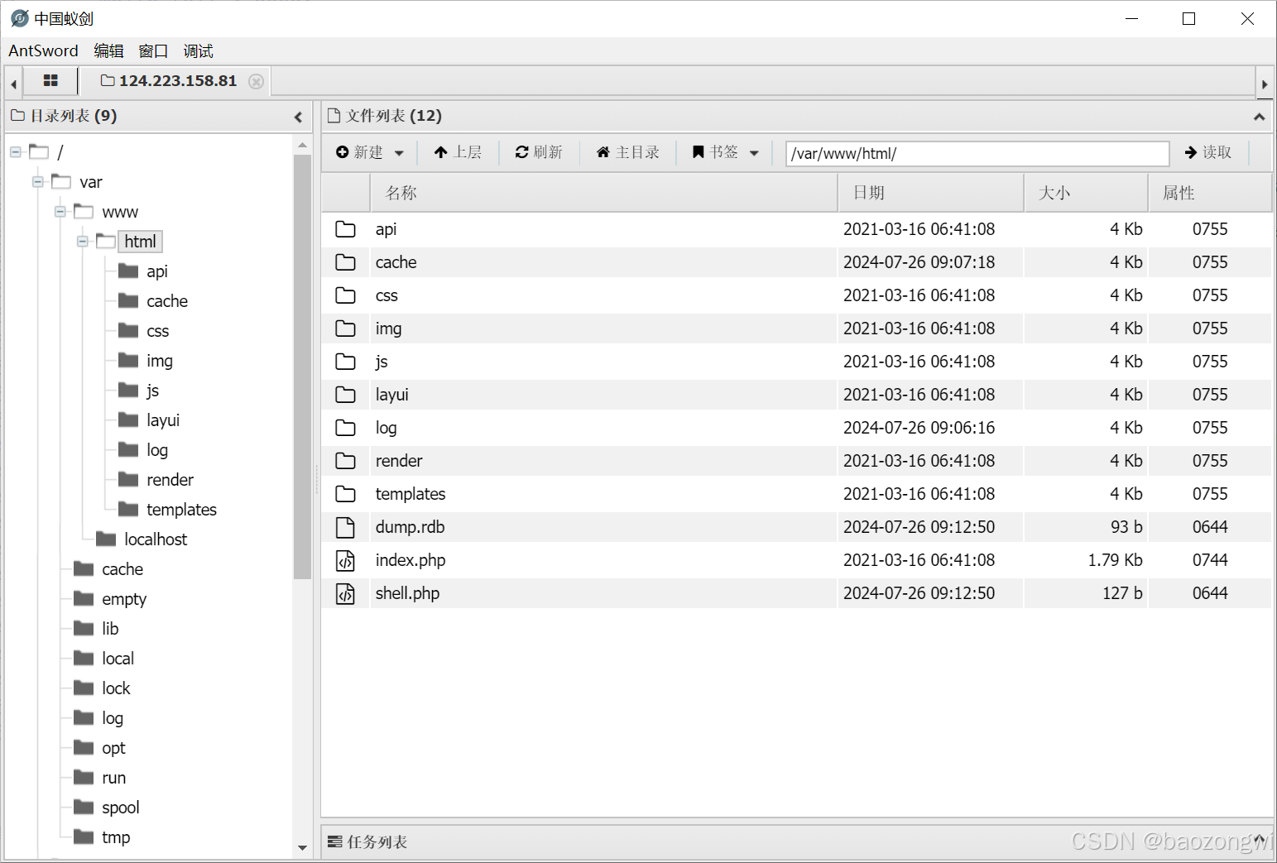The width and height of the screenshot is (1277, 863).
Task: Click the css folder icon in file list
Action: [x=345, y=295]
